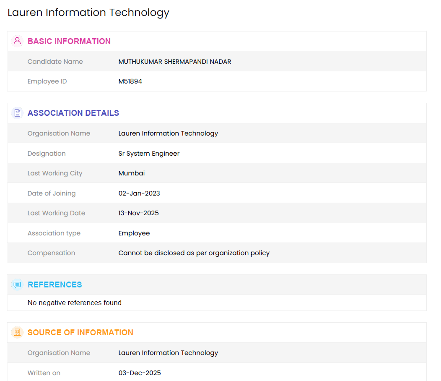
Task: Click the employee ID value M51894
Action: tap(130, 81)
